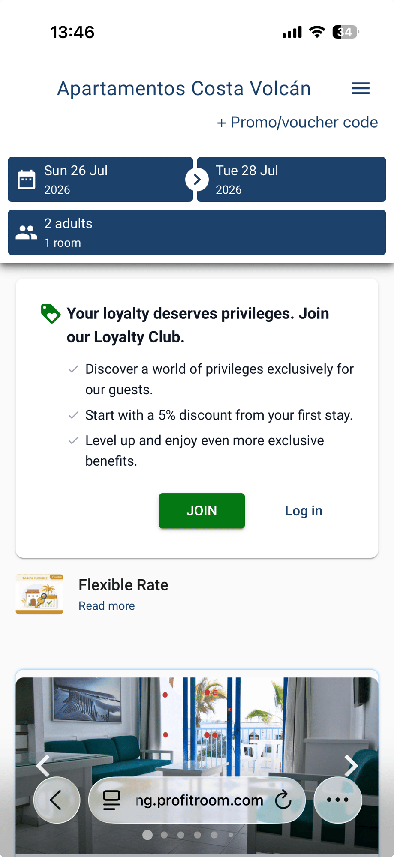Tap the calendar icon in check-in field

point(26,180)
